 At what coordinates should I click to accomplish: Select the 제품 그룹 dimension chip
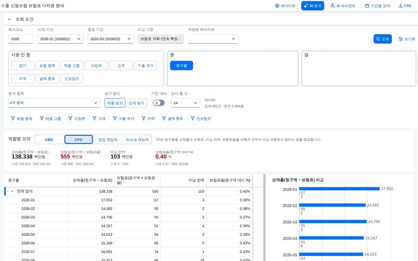click(x=72, y=66)
